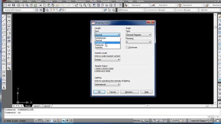The width and height of the screenshot is (221, 124).
Task: Open the Angle Precision dropdown
Action: [138, 42]
